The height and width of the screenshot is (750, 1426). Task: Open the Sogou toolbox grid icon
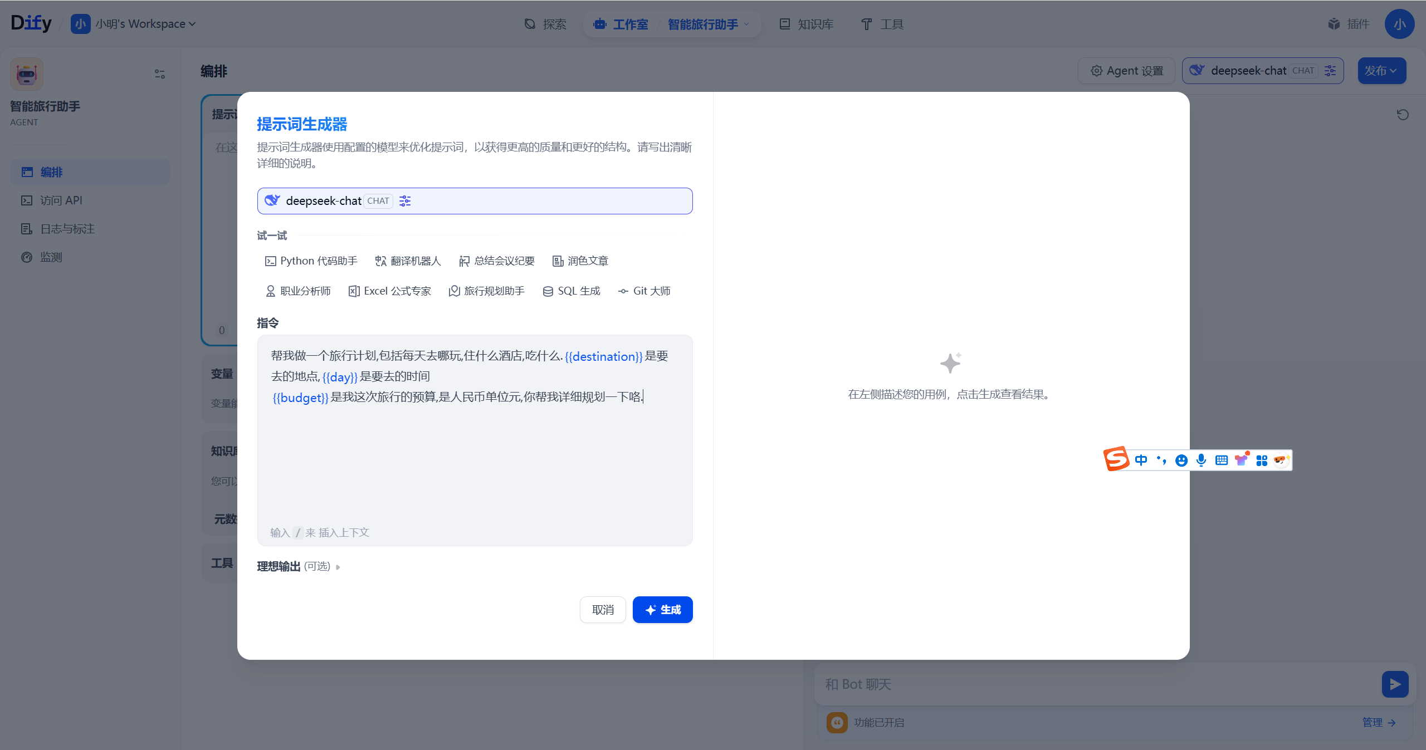click(1262, 460)
